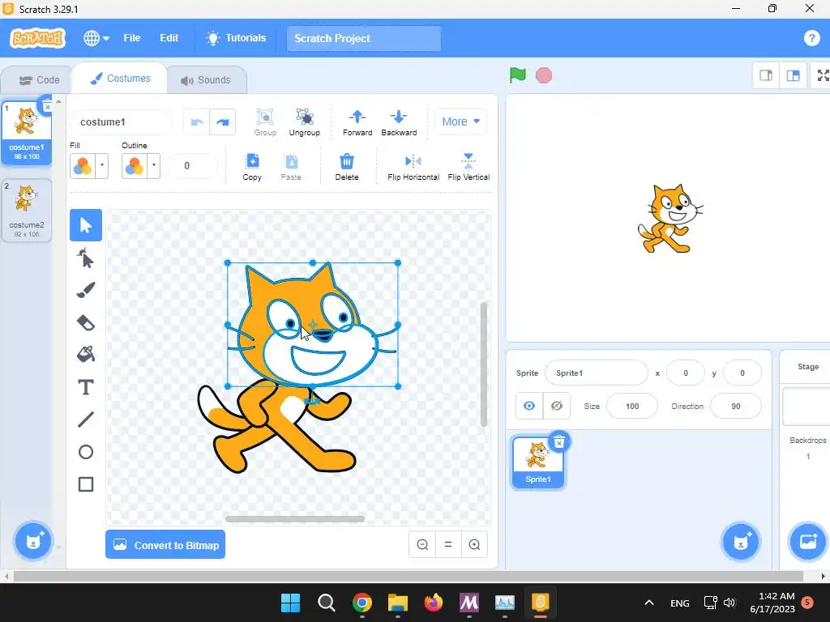Select costume2 thumbnail
Screen dimensions: 830x622
27,211
